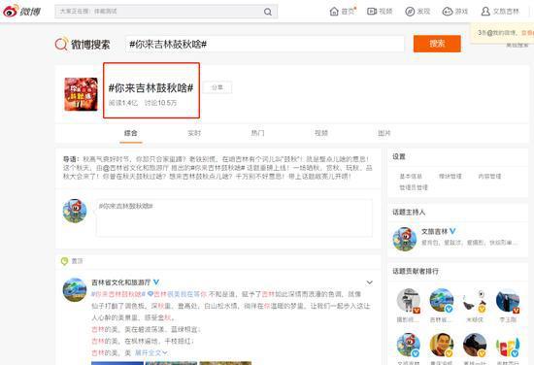Image resolution: width=534 pixels, height=365 pixels.
Task: Open the man's portrait contributor avatar
Action: click(442, 345)
